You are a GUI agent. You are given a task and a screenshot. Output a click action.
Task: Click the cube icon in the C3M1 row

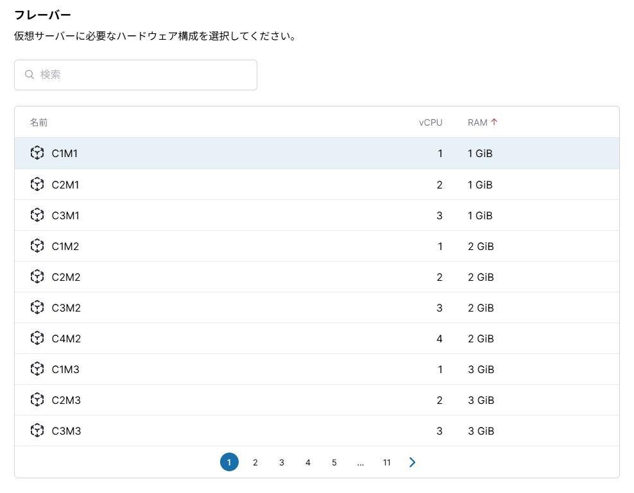pyautogui.click(x=37, y=215)
